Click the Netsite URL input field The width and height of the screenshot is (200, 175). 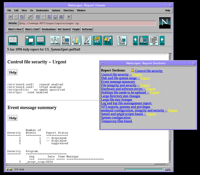tap(87, 23)
